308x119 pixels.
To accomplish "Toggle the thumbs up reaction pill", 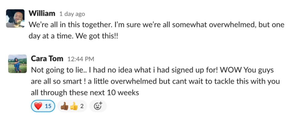I will [x=72, y=106].
